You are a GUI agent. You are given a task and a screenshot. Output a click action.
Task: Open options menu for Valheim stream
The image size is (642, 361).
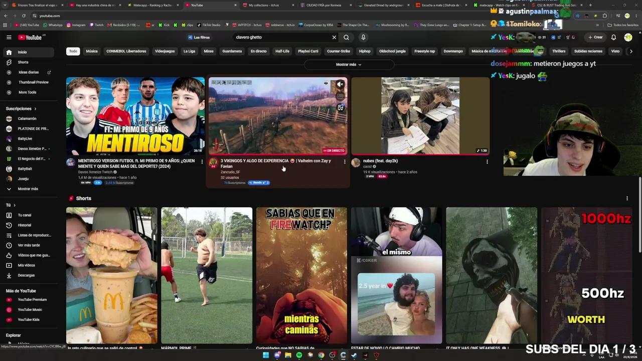click(x=345, y=161)
